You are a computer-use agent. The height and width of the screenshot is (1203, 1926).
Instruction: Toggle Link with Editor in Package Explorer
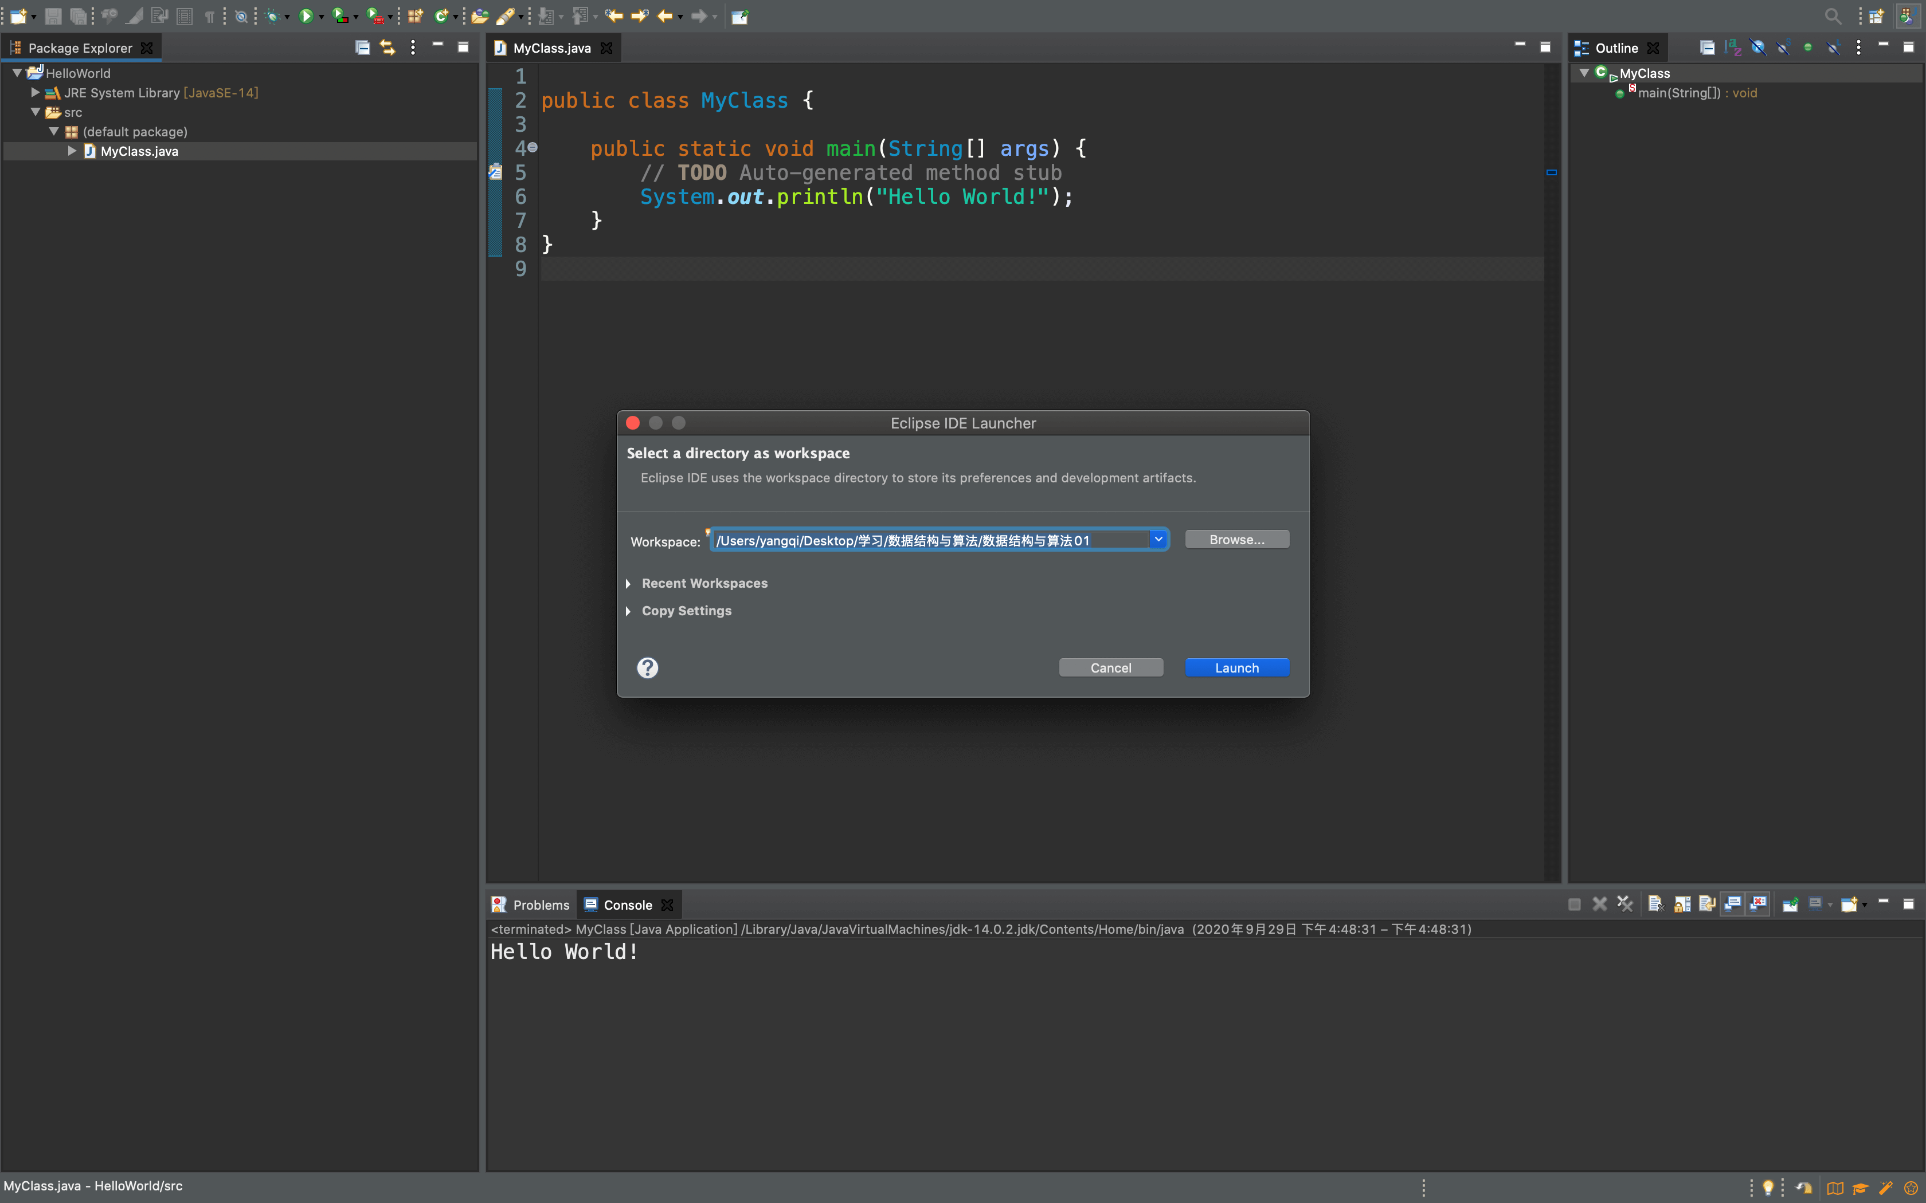[387, 47]
